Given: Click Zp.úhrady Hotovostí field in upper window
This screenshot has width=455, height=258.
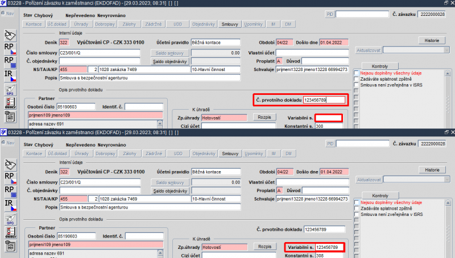Looking at the screenshot, I should [224, 118].
